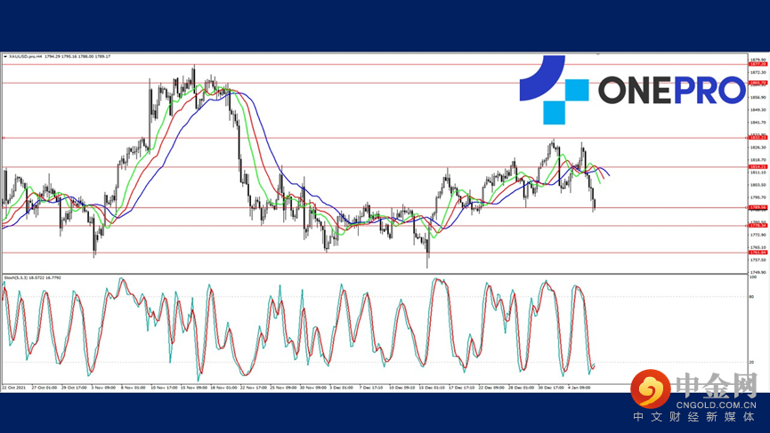Click the stochastic scale value 80
Viewport: 770px width, 433px height.
[x=752, y=297]
